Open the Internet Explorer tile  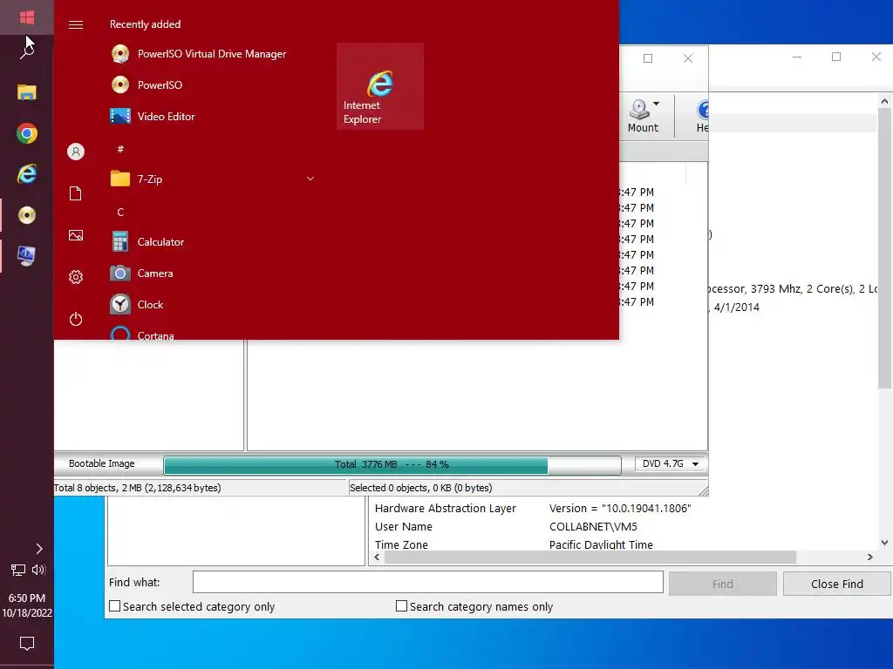coord(380,86)
